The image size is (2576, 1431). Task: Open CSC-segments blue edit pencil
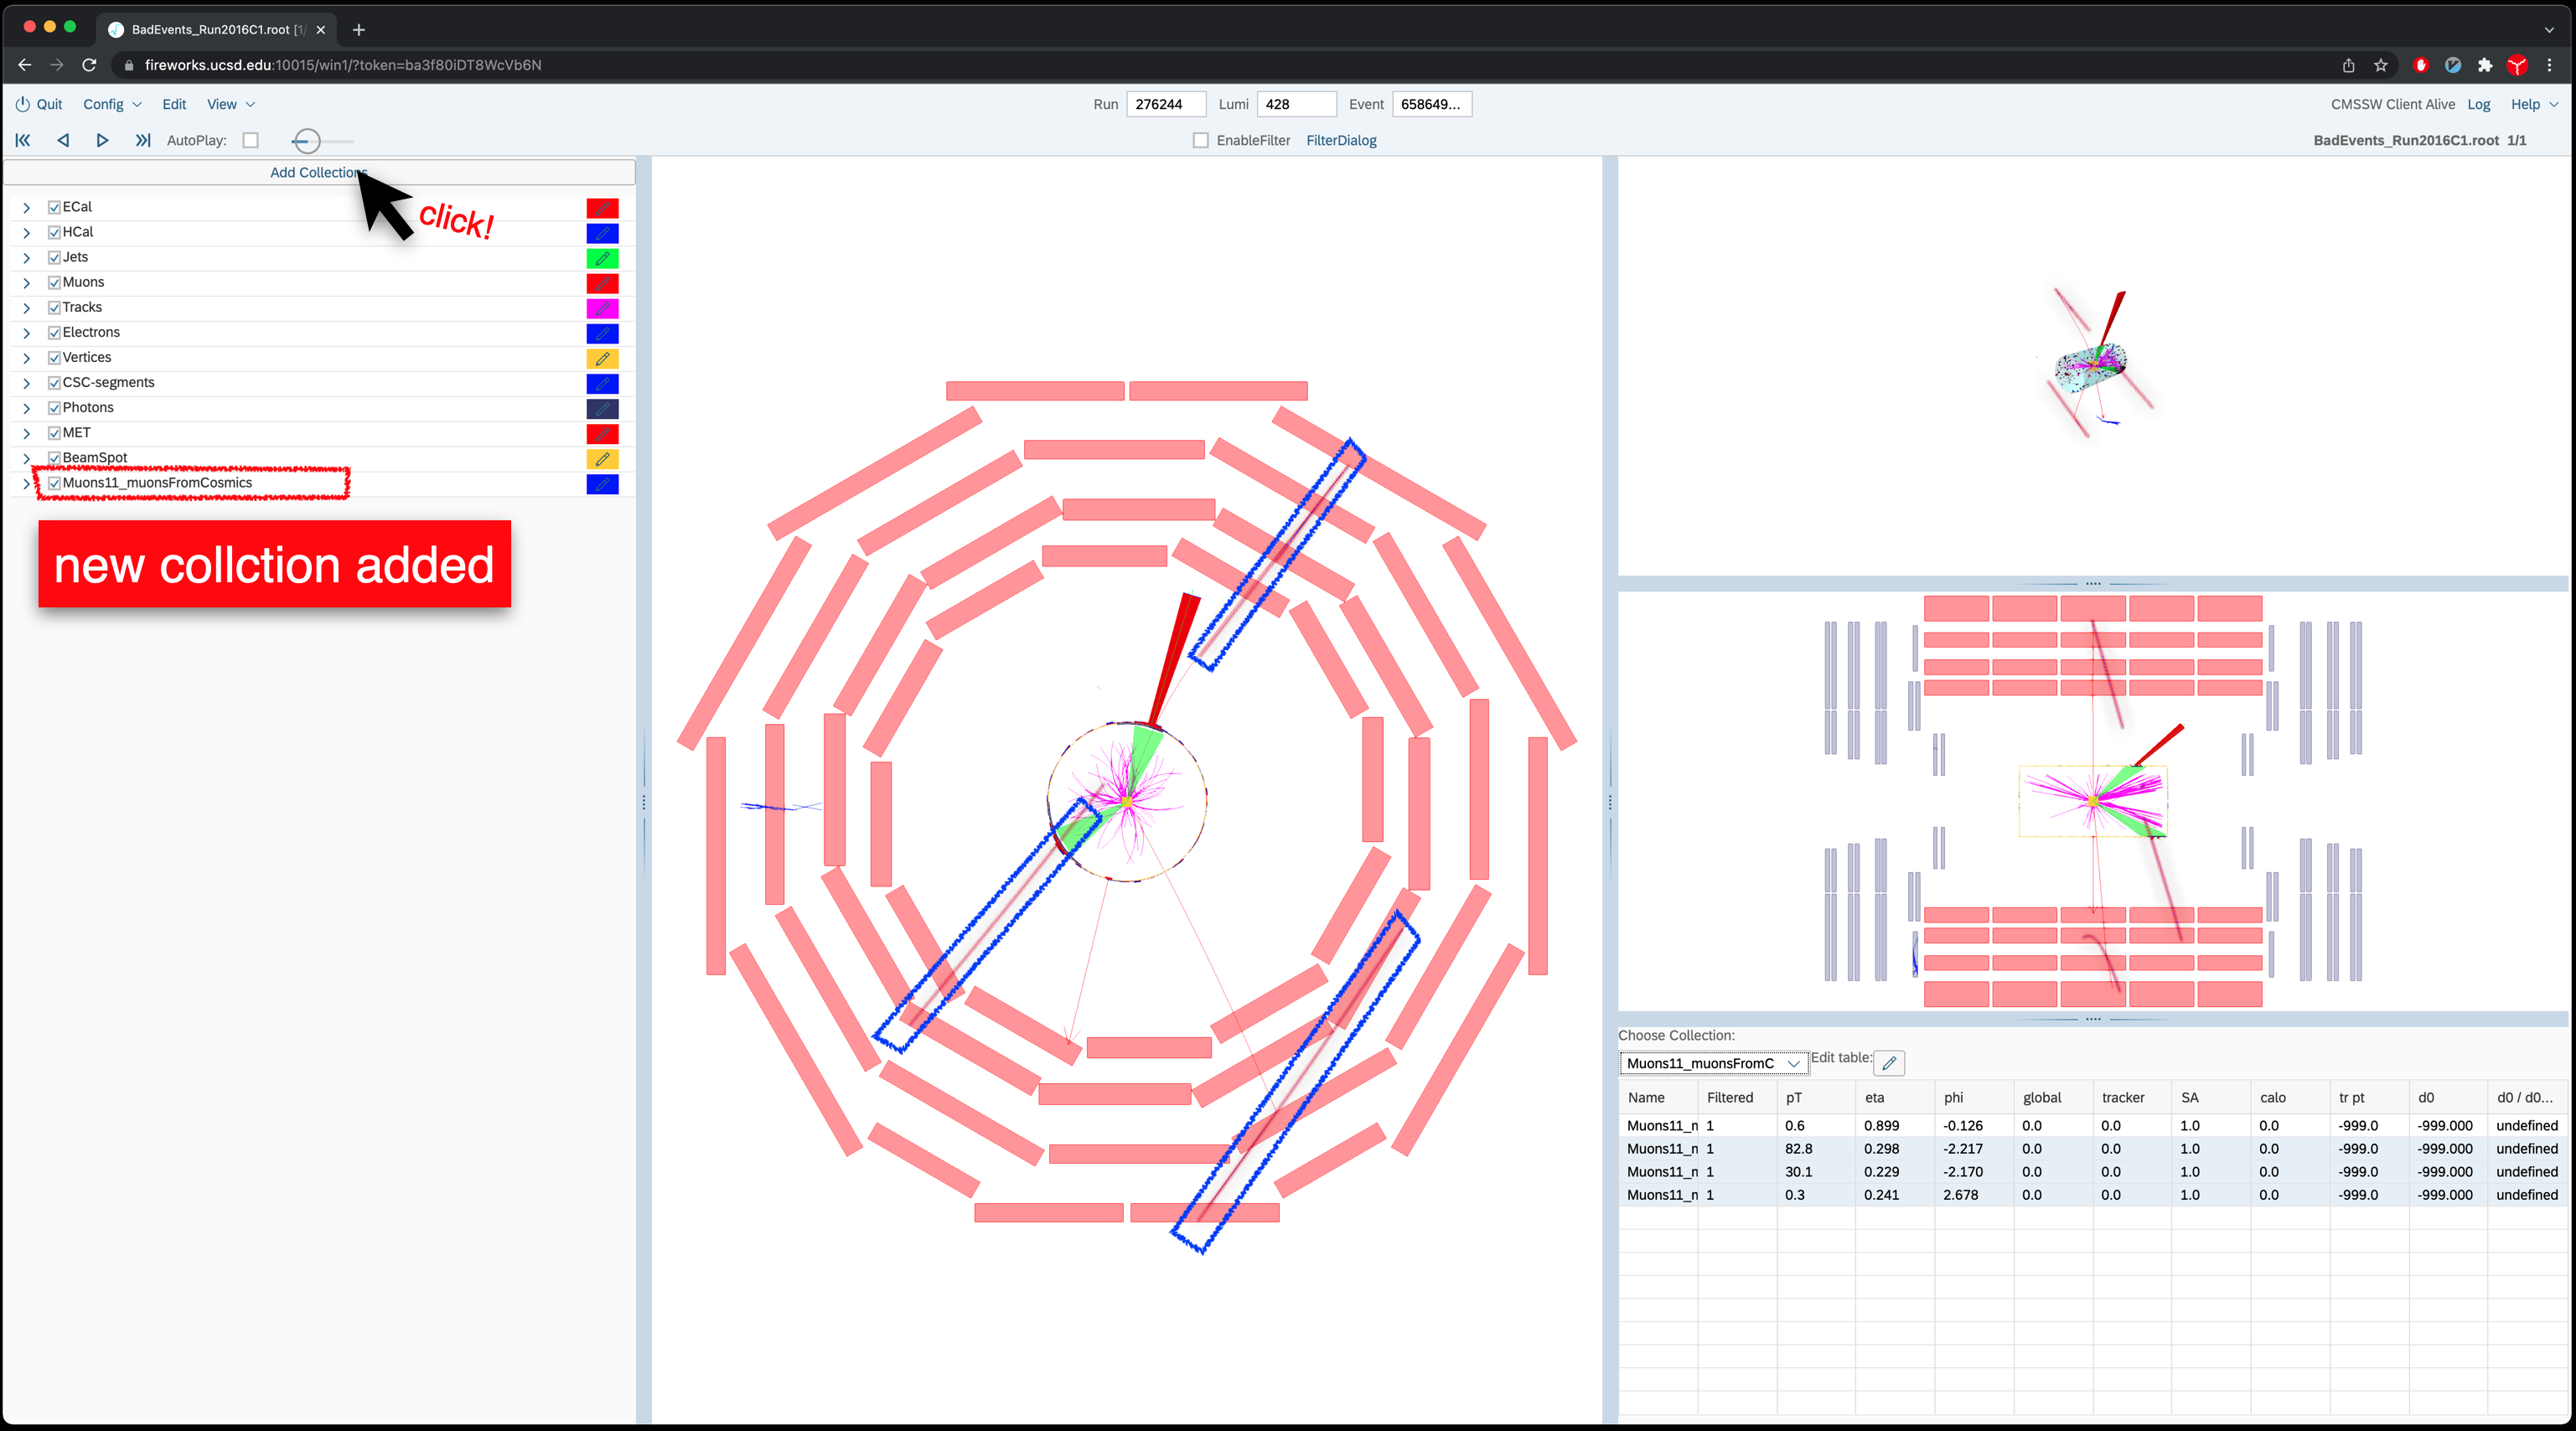pyautogui.click(x=602, y=383)
